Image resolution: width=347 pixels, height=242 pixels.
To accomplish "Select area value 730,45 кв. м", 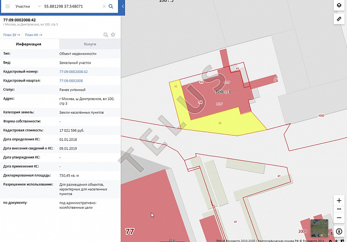I will point(69,176).
